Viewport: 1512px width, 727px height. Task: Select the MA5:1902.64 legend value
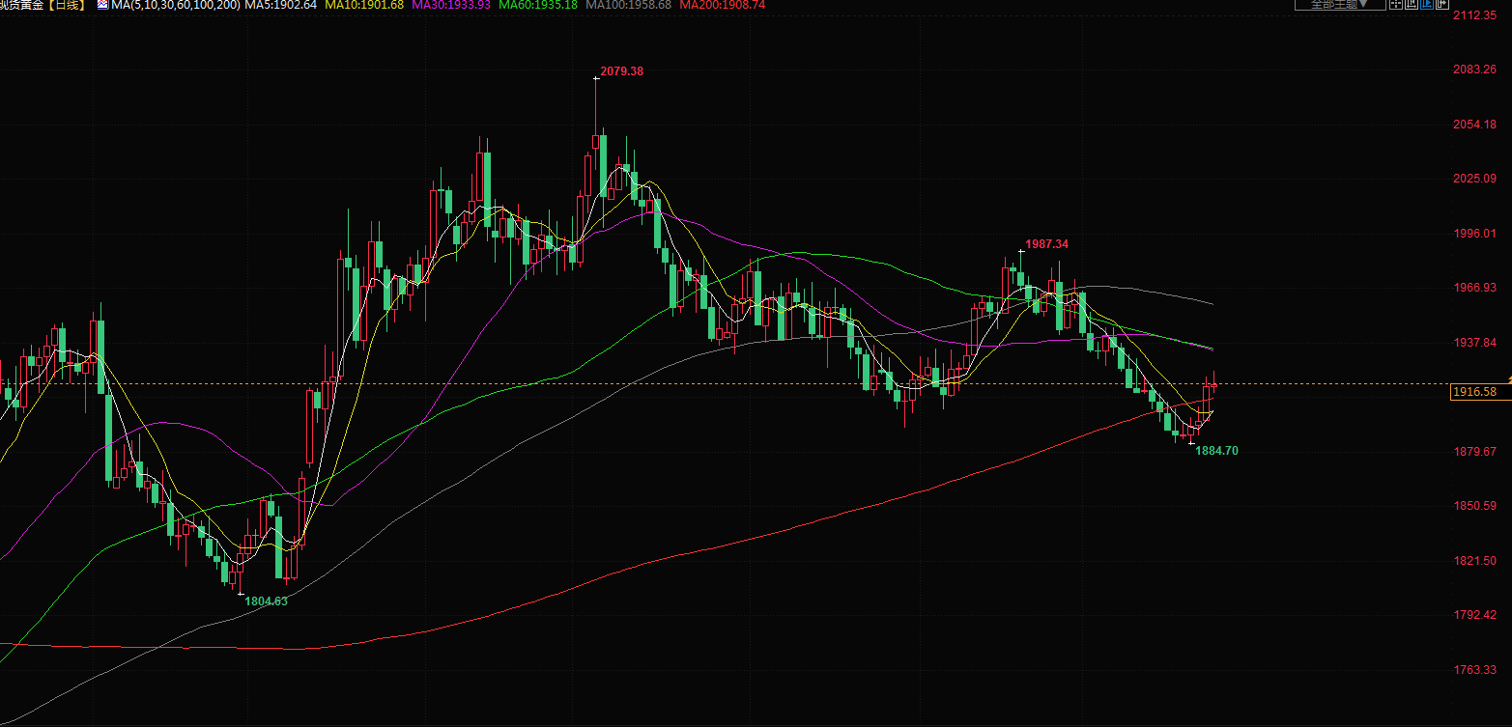[281, 5]
